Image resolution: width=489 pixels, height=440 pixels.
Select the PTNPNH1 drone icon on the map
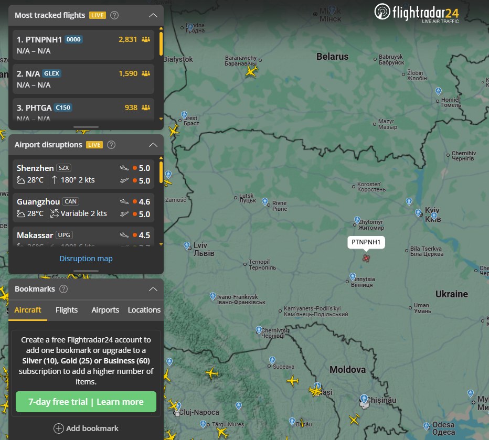point(366,258)
